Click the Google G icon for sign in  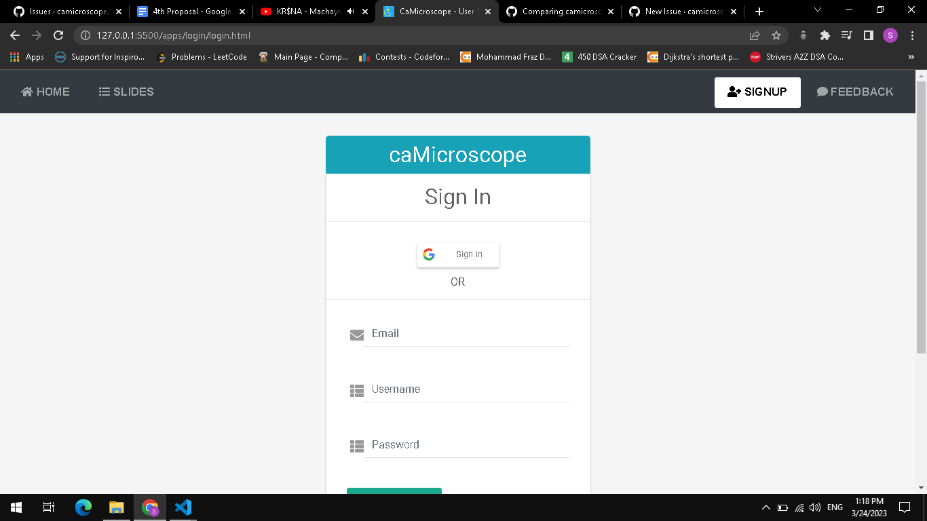tap(428, 254)
